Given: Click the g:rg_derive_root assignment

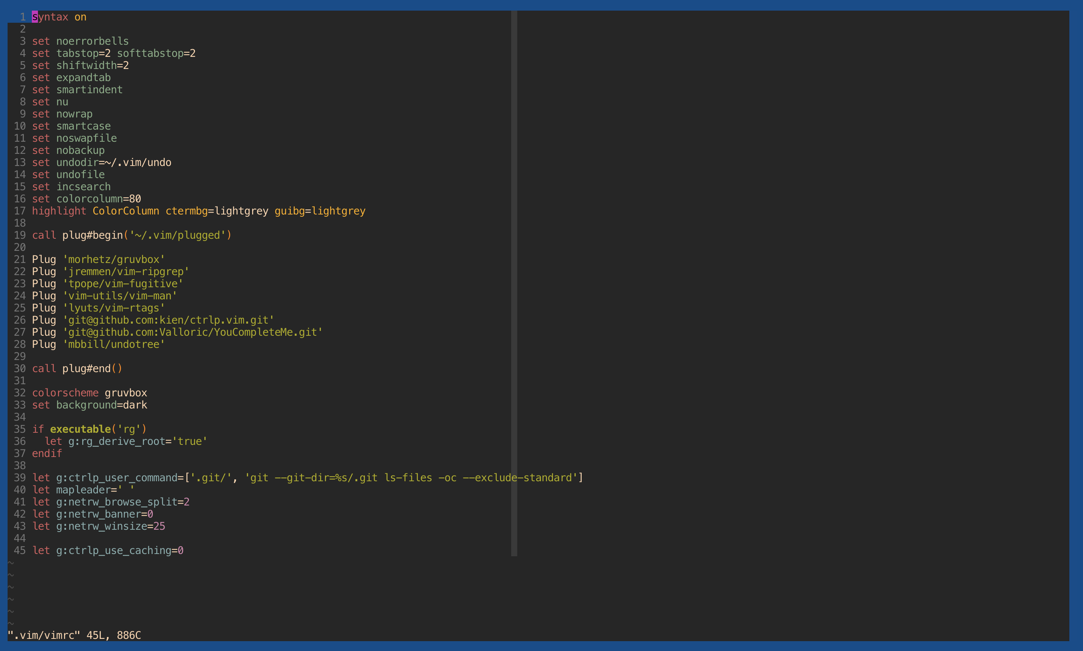Looking at the screenshot, I should (126, 441).
